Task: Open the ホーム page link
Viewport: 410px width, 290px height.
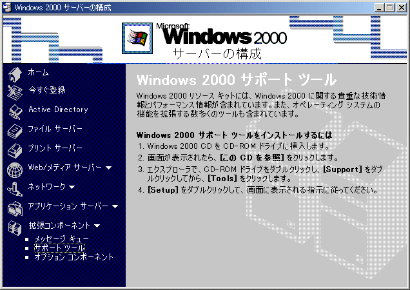Action: coord(38,72)
